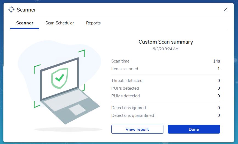Select the Detections ignored label
Screen dimensions: 238x144
[129, 108]
